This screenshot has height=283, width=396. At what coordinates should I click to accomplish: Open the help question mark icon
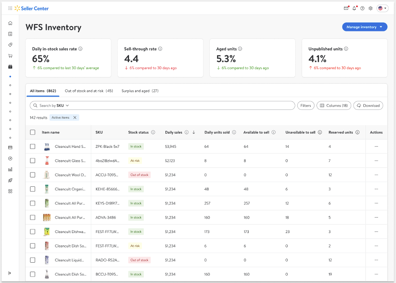click(363, 8)
